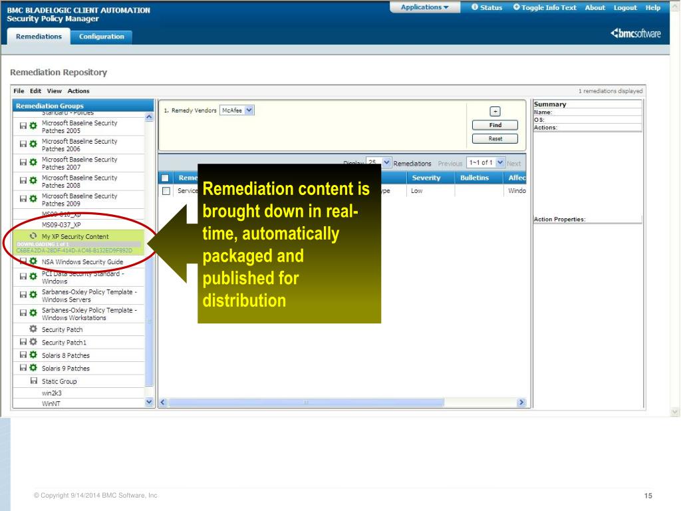Click save icon for Microsoft Baseline Security Patches 2005

coord(23,126)
